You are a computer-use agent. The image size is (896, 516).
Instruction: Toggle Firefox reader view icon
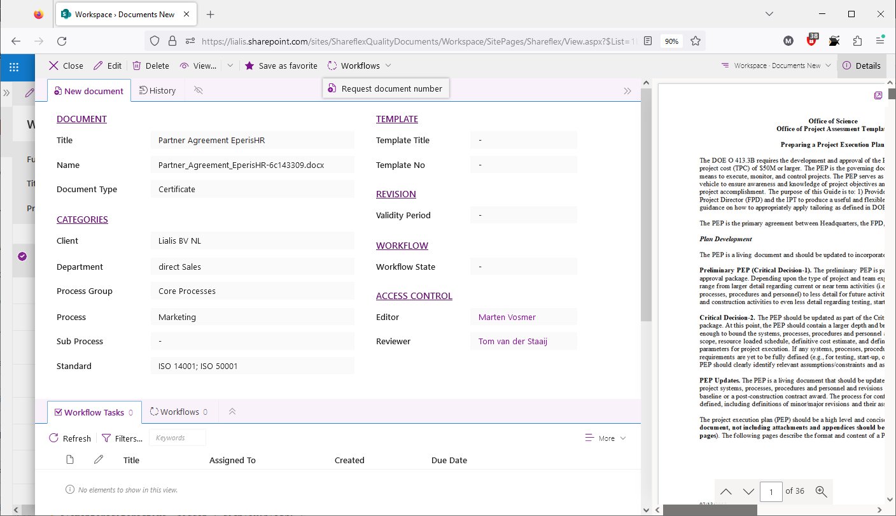point(647,41)
